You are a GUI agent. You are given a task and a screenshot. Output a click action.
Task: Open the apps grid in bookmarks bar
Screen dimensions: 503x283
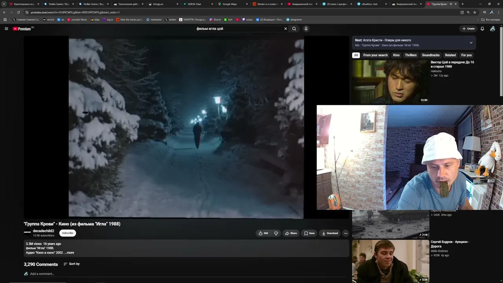point(5,20)
